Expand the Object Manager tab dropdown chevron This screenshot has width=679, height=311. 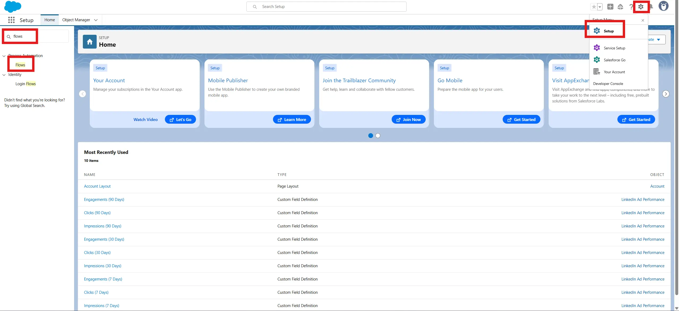tap(96, 20)
